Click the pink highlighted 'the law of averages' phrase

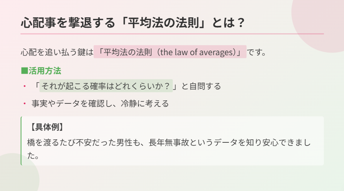pyautogui.click(x=170, y=52)
